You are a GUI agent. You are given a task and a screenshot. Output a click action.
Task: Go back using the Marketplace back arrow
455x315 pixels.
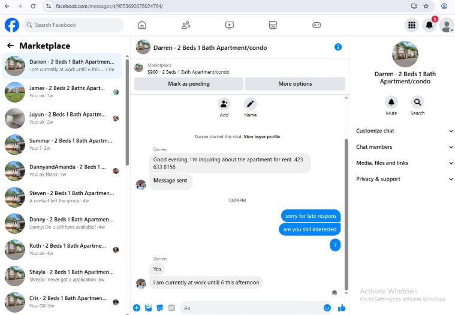point(10,46)
